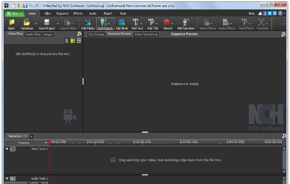Toggle Video Track 1 visibility icon
The width and height of the screenshot is (290, 184).
click(x=13, y=149)
